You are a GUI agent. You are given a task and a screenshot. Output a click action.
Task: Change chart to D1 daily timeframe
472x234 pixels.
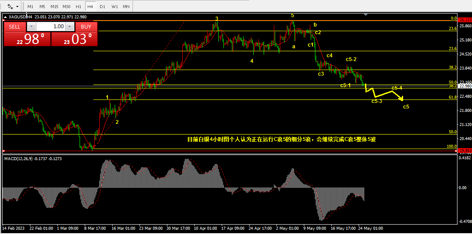click(x=102, y=6)
